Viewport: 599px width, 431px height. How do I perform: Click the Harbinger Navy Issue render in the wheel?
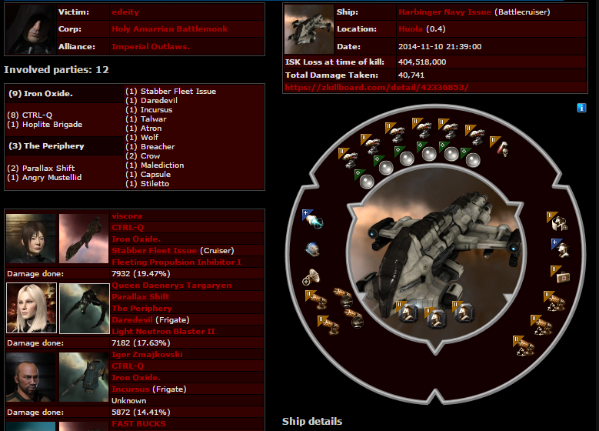[437, 252]
